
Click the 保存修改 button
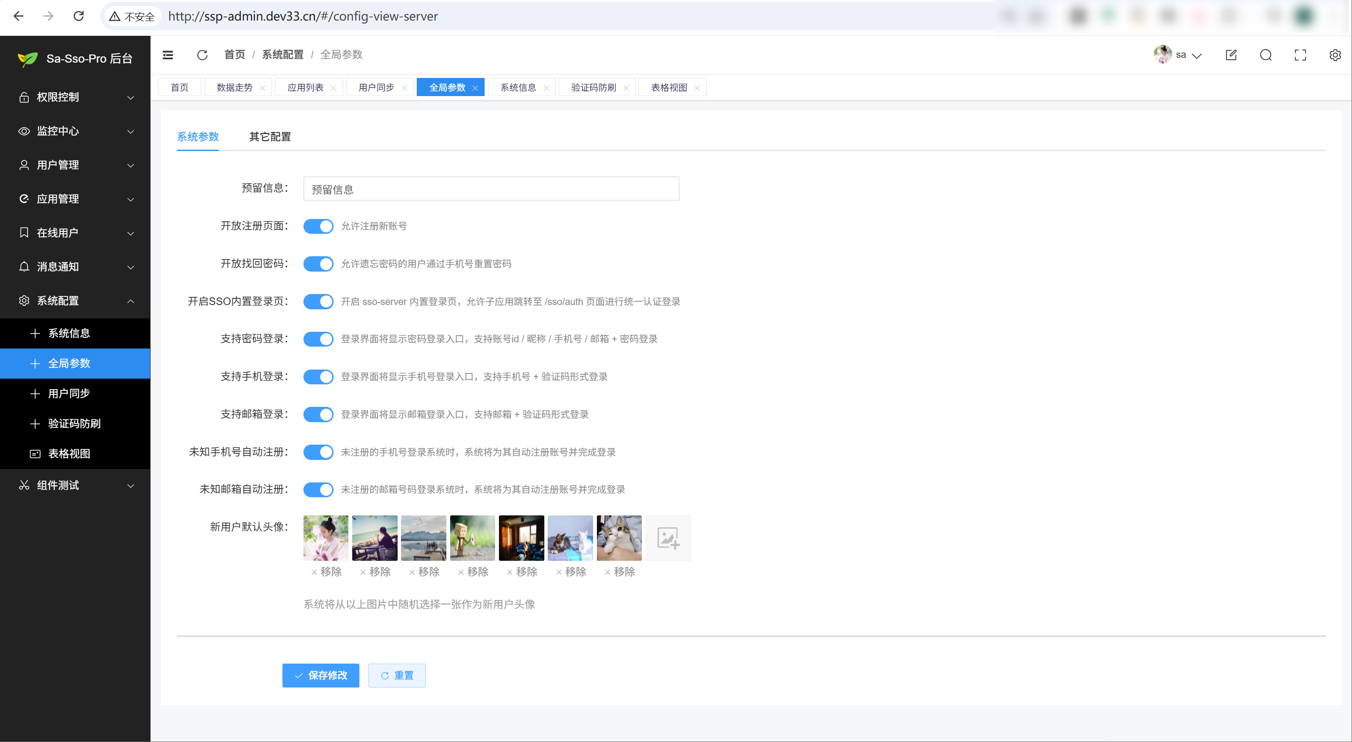tap(321, 676)
